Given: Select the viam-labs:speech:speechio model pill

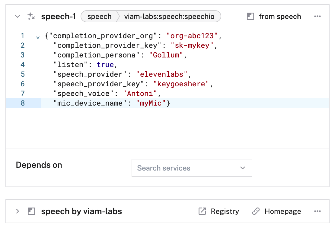Looking at the screenshot, I should 169,17.
